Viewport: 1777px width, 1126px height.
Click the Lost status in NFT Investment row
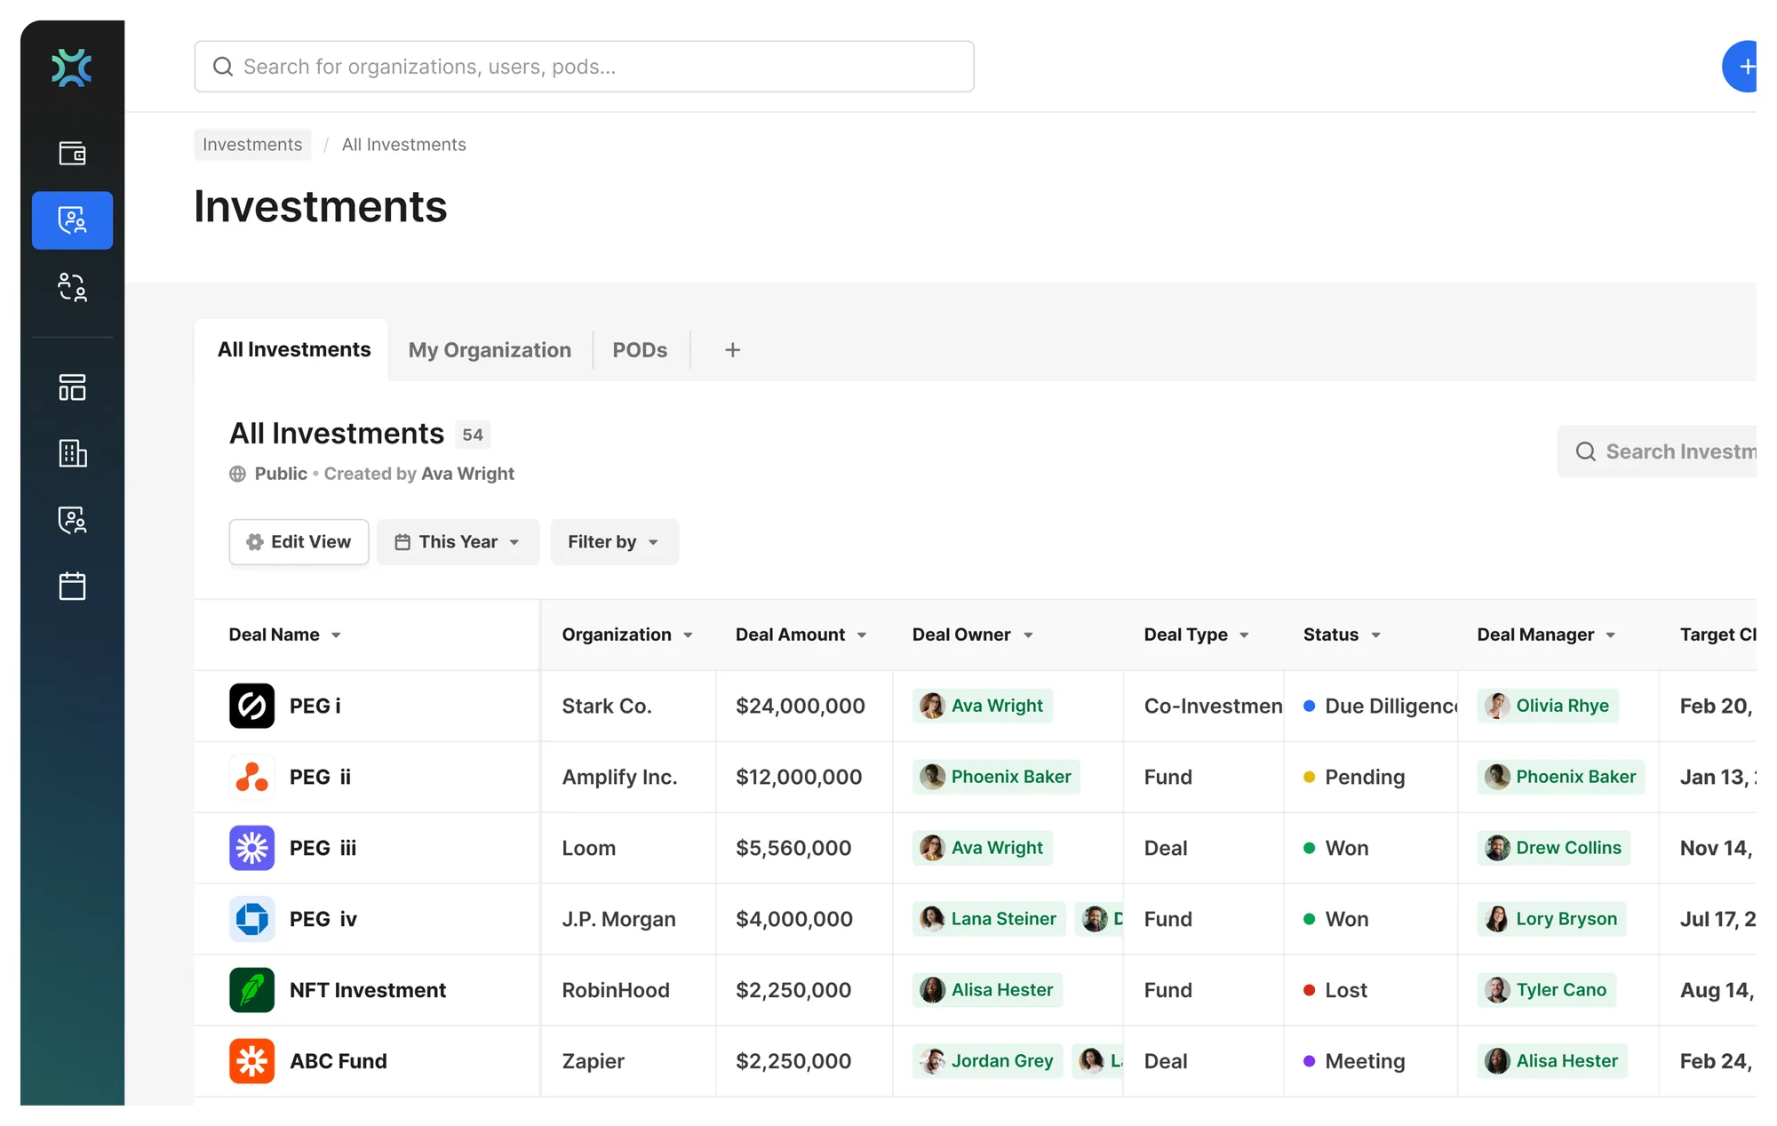click(1335, 990)
